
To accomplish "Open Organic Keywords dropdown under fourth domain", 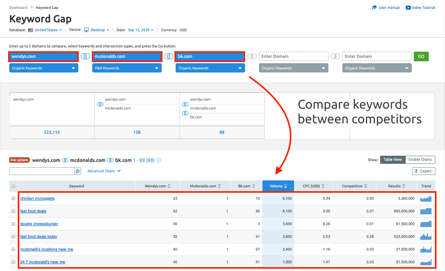I will coord(294,68).
